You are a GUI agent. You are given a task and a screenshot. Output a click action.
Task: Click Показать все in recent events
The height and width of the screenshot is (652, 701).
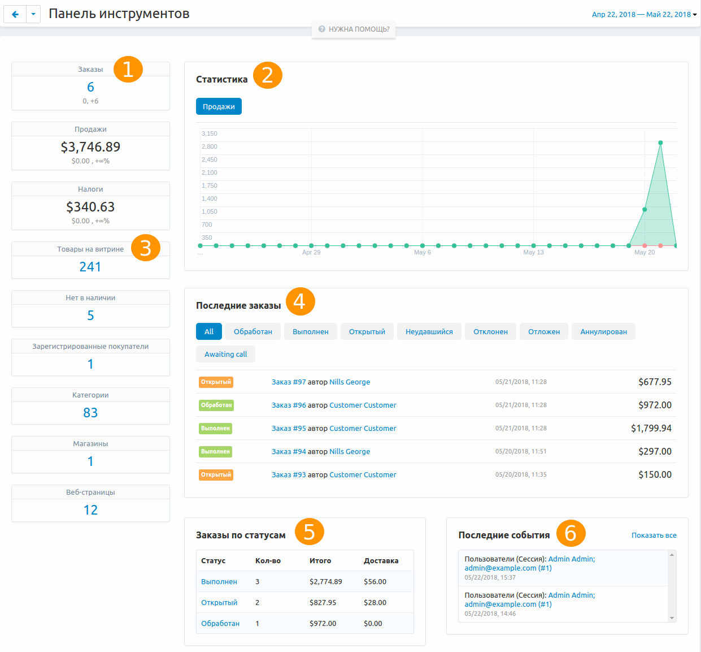click(654, 535)
